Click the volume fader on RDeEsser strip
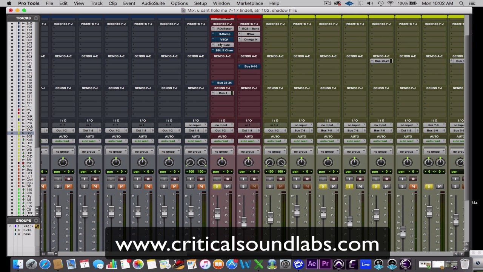This screenshot has height=272, width=483. pyautogui.click(x=217, y=214)
